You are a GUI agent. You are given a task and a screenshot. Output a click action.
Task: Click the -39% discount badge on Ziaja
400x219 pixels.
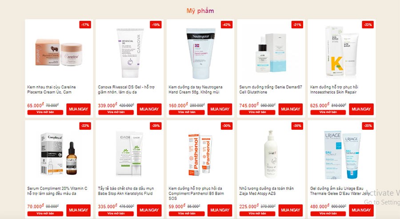click(297, 126)
